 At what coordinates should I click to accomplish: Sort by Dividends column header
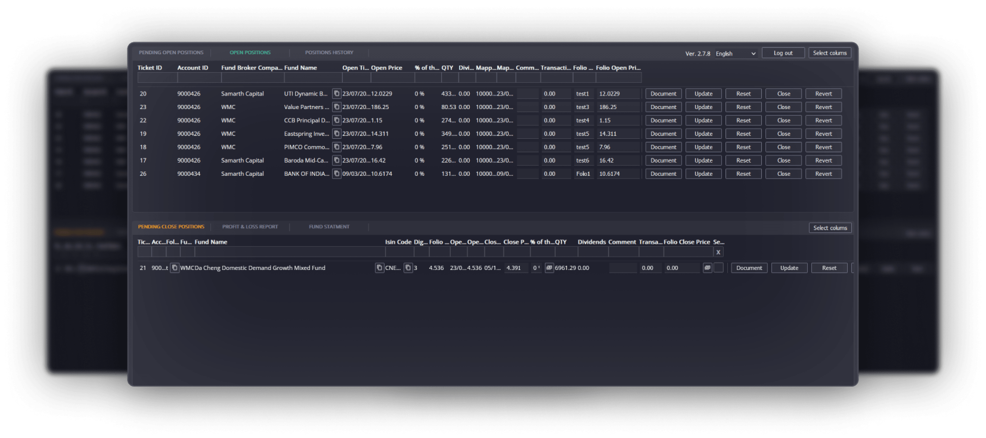592,242
